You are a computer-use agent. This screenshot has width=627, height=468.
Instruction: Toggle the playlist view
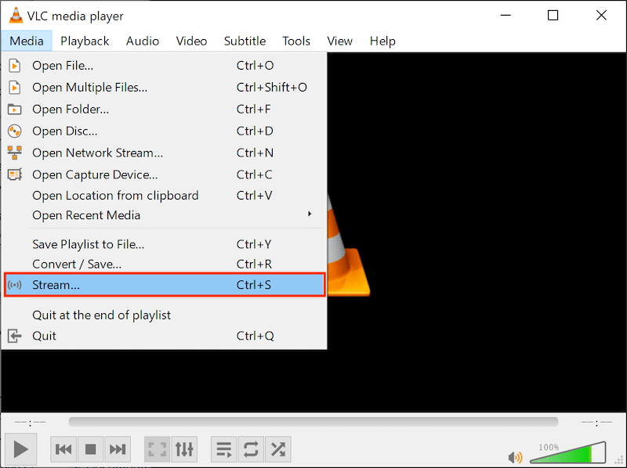224,449
